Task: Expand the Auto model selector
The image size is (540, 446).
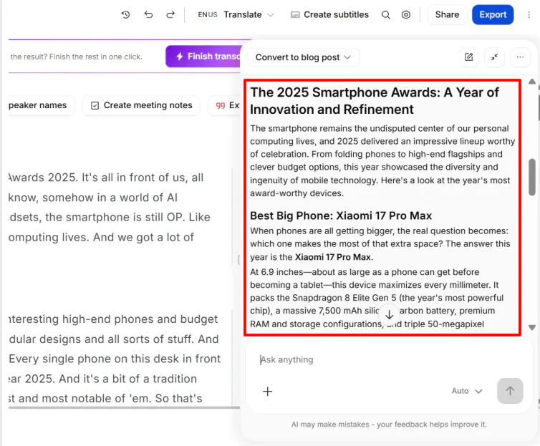Action: 467,391
